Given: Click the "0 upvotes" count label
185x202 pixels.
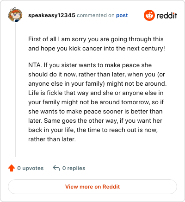Looking at the screenshot, I should point(31,168).
